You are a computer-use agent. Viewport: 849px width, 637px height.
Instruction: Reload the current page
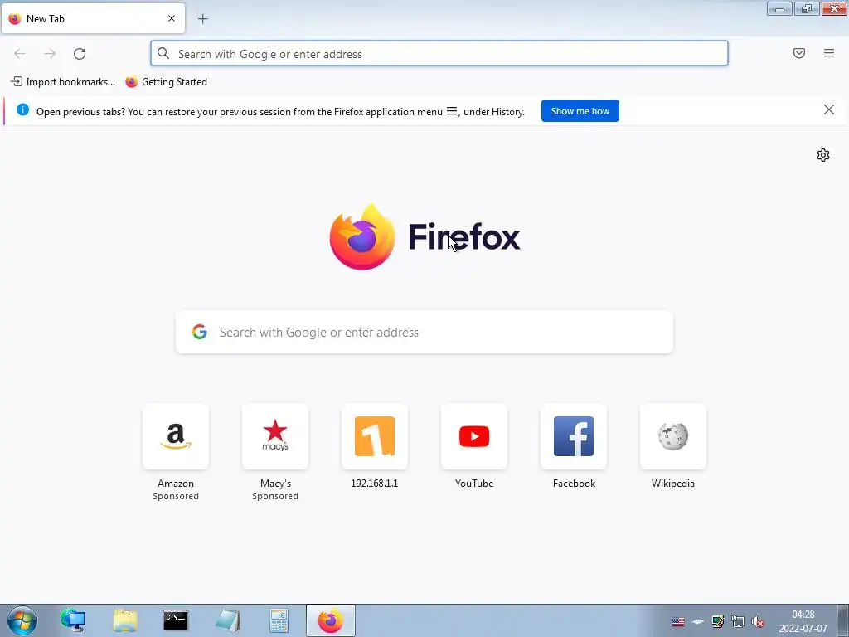80,53
